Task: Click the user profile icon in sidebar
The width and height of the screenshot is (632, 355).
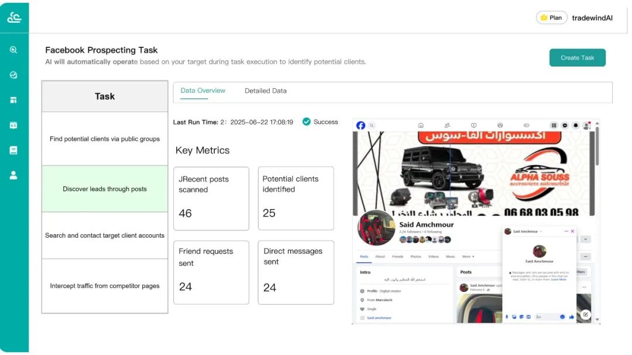Action: click(13, 175)
